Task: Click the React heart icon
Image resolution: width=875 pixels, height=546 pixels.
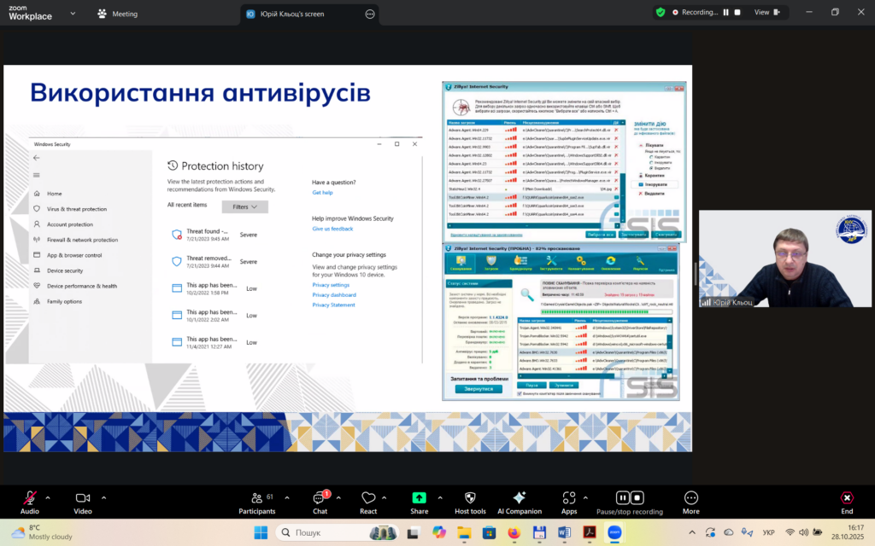Action: pos(368,498)
